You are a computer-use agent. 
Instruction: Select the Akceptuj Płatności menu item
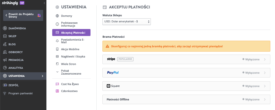71,33
